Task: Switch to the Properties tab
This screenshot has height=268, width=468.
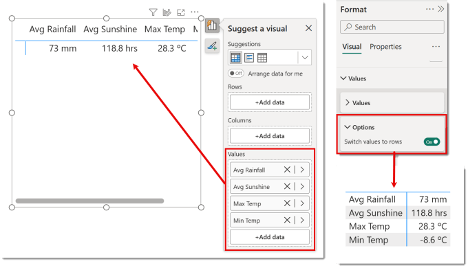Action: click(x=385, y=47)
